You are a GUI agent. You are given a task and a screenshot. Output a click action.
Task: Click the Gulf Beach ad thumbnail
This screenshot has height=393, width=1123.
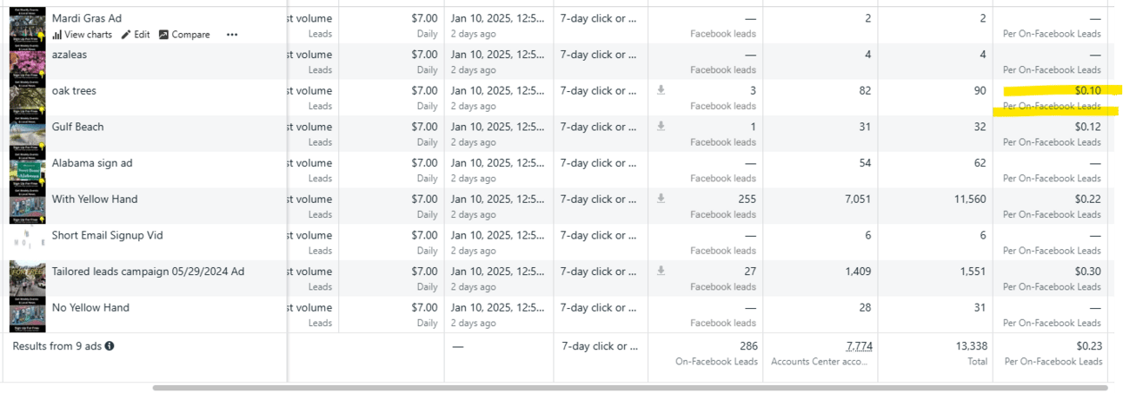click(27, 134)
